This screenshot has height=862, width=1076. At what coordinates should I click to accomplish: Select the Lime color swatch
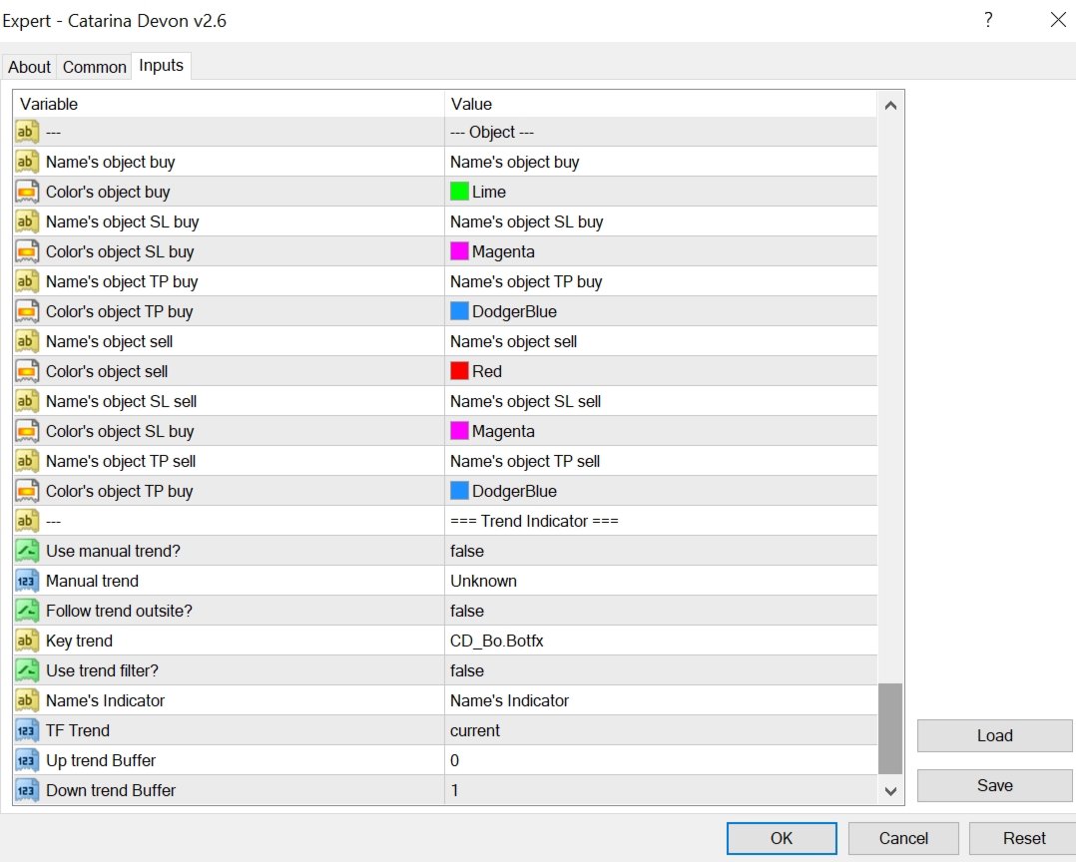pos(459,192)
